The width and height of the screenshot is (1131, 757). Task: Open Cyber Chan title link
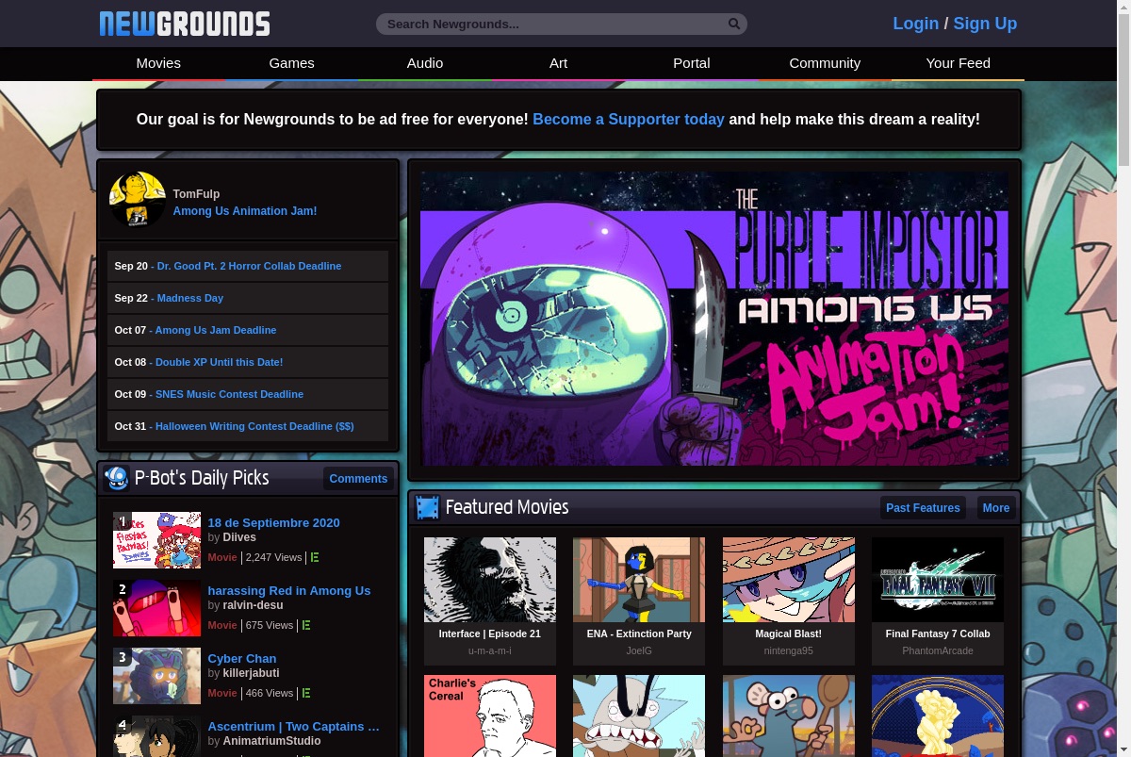coord(242,659)
